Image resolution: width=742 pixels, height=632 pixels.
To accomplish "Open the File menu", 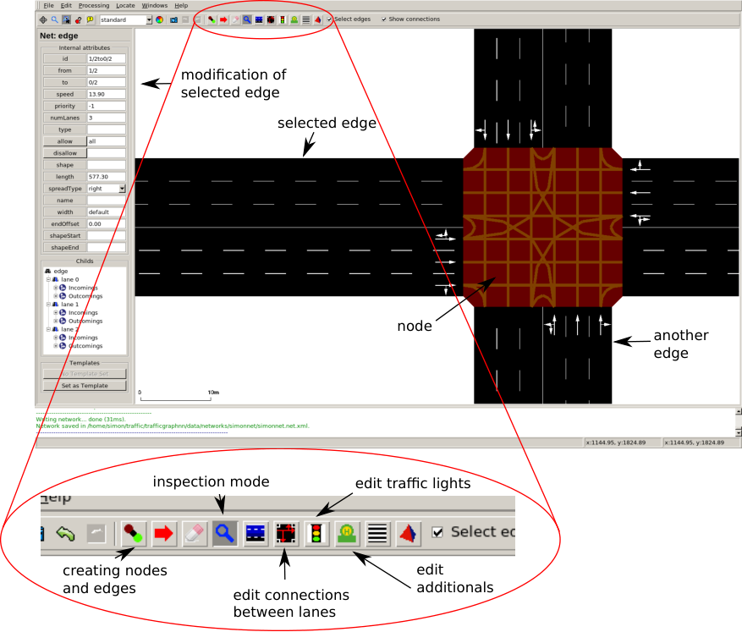I will 49,6.
